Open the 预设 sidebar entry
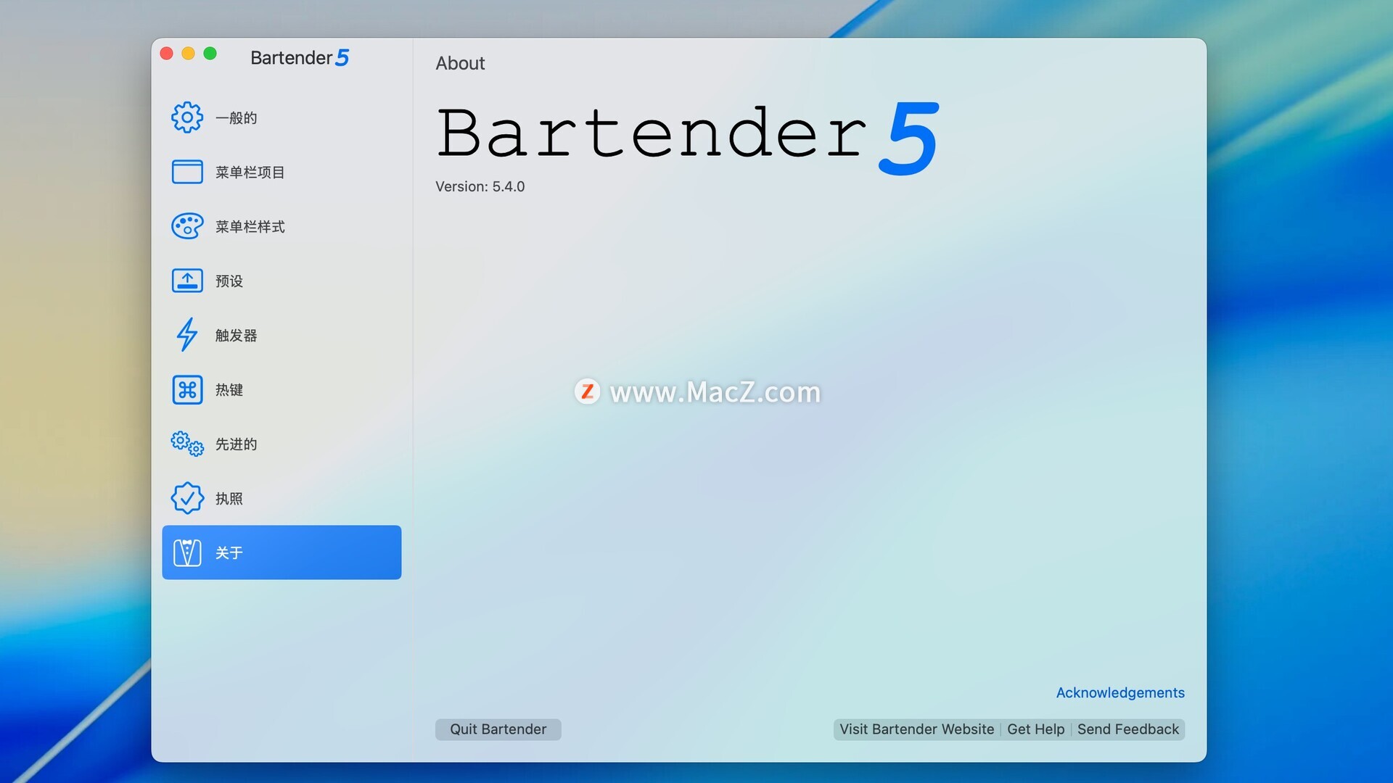The height and width of the screenshot is (783, 1393). 282,281
